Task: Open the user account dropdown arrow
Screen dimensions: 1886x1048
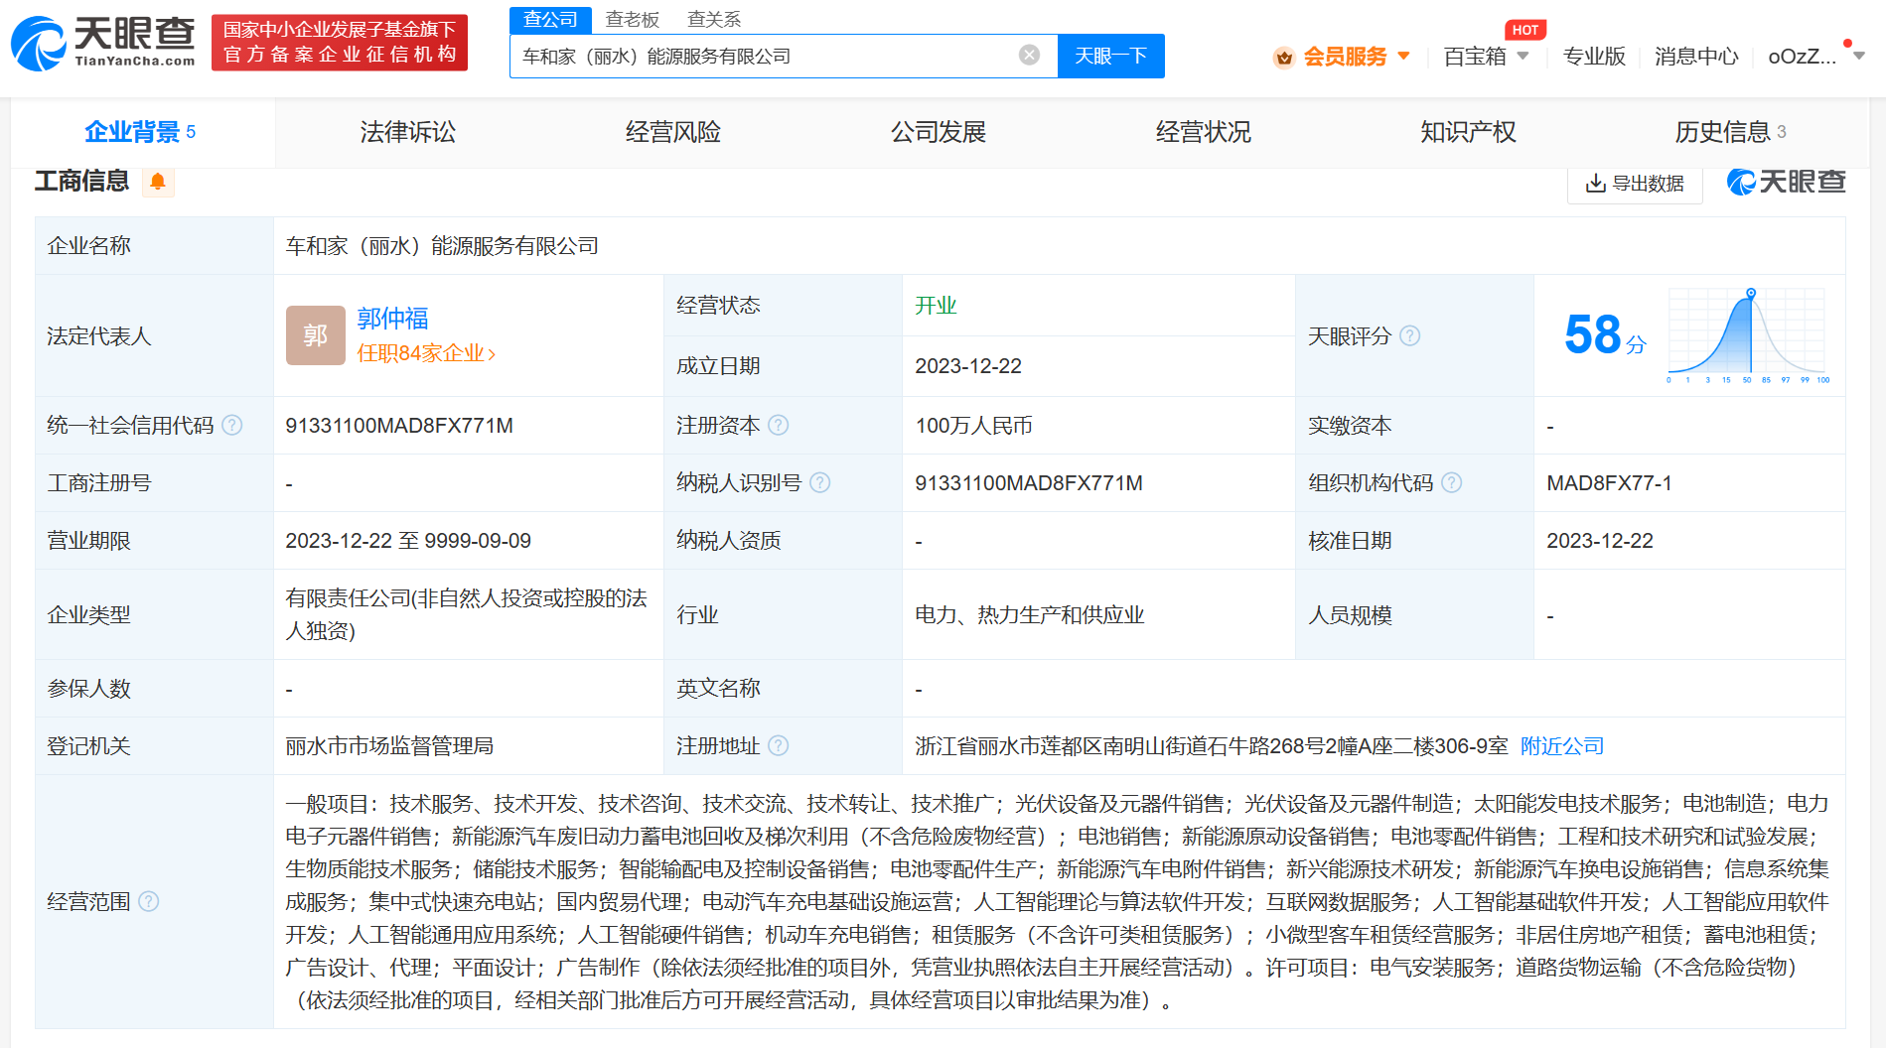Action: (x=1858, y=57)
